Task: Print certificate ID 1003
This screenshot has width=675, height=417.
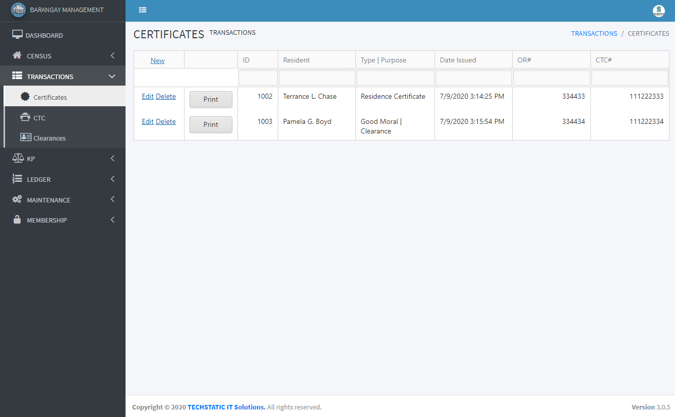Action: click(211, 124)
